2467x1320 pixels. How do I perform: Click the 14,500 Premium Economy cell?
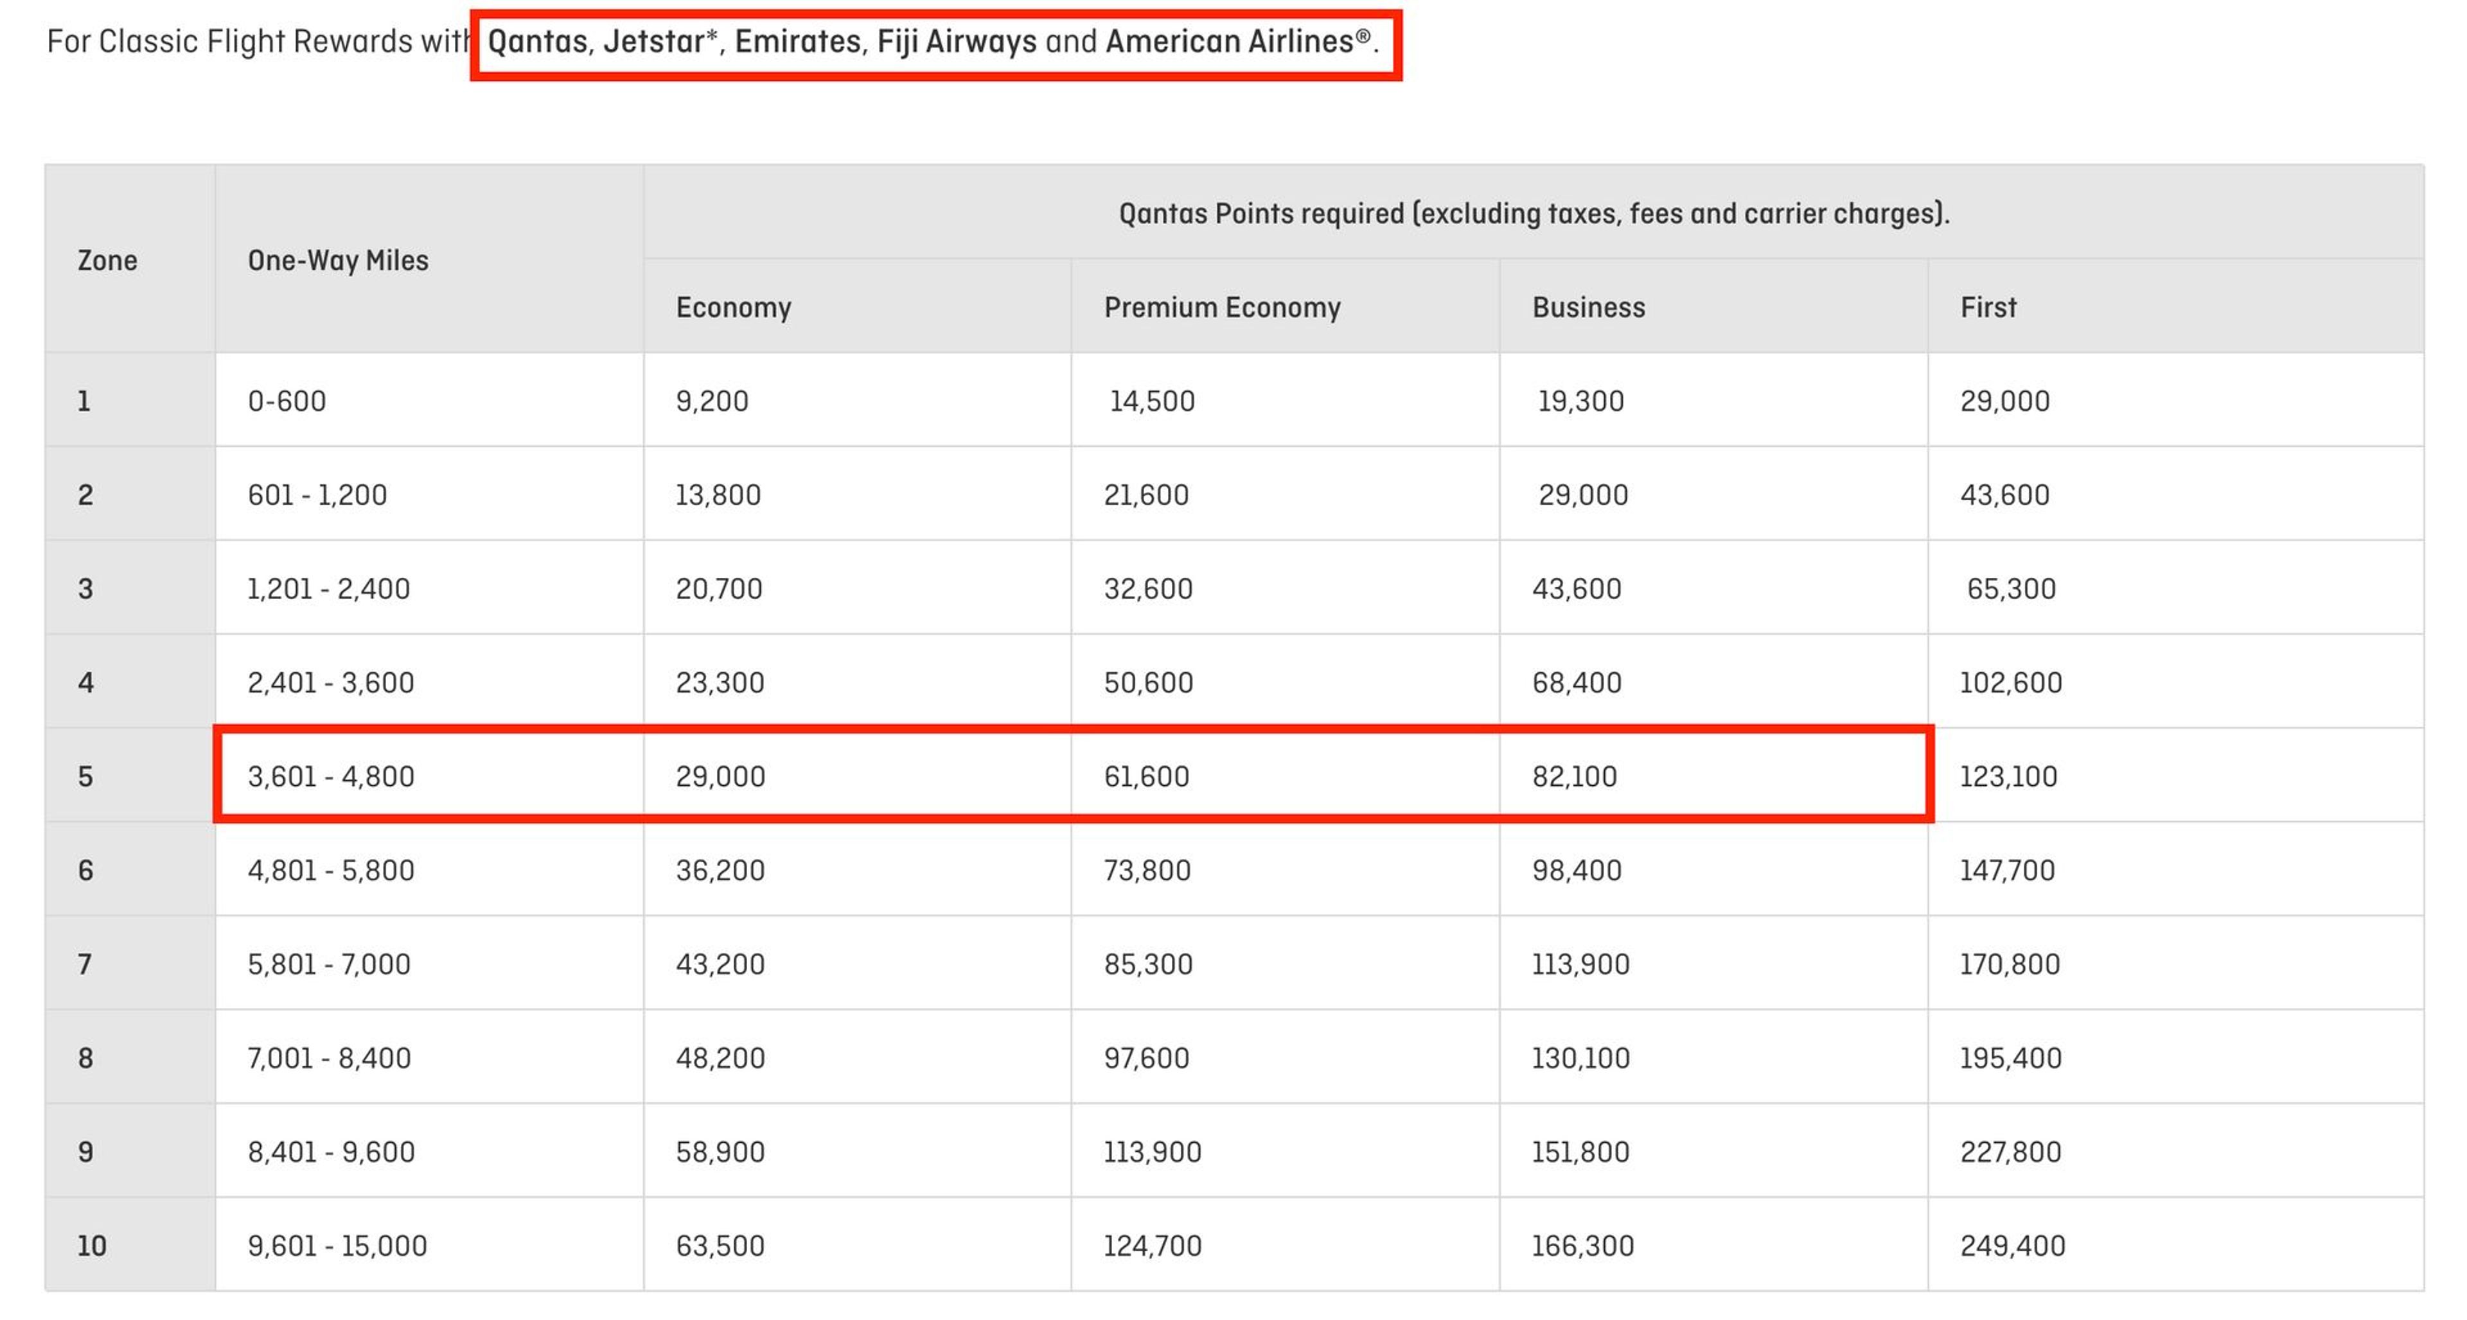1285,400
